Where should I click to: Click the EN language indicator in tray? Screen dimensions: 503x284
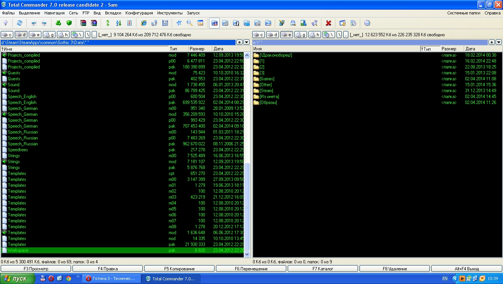click(445, 279)
